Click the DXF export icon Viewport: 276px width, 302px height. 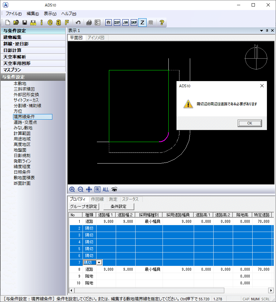tap(117, 22)
